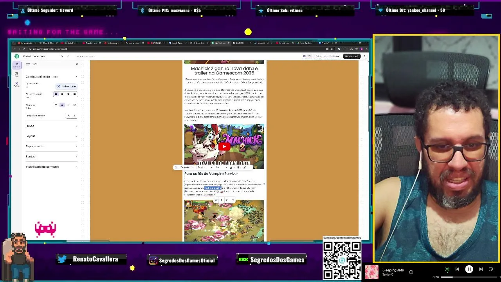Open font size dropdown in floating toolbar

[x=222, y=167]
